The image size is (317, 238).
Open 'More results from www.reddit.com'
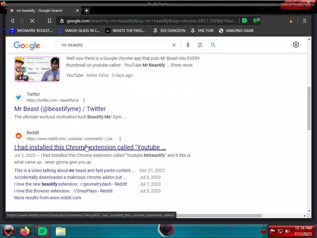[x=47, y=198]
